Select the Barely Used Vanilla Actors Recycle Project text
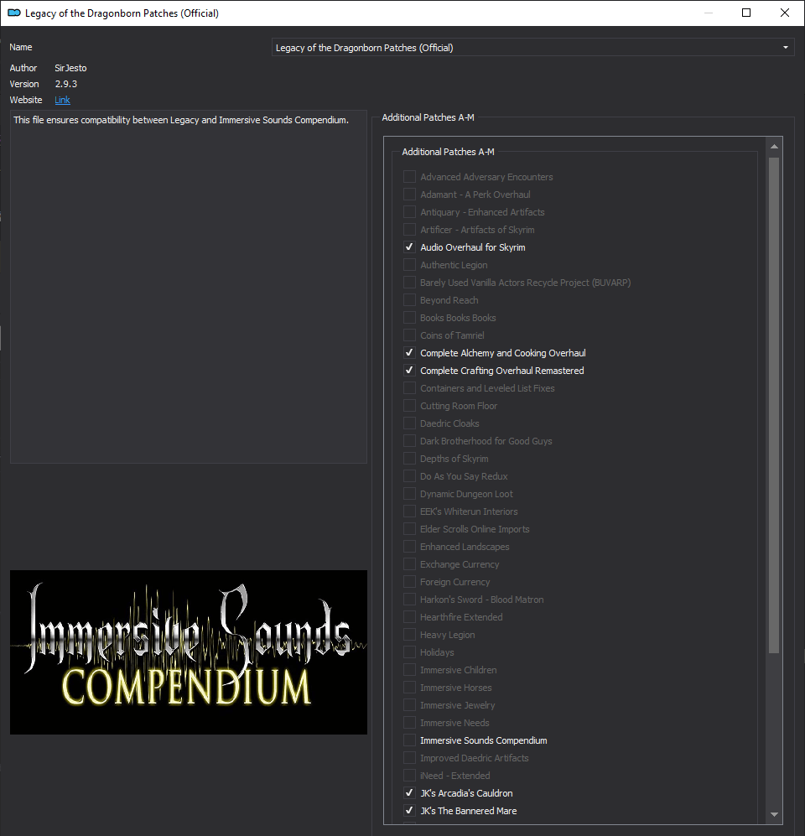Image resolution: width=805 pixels, height=836 pixels. click(x=525, y=283)
